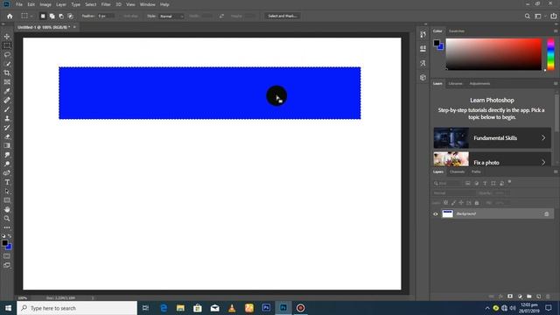Image resolution: width=560 pixels, height=315 pixels.
Task: Toggle lock on Background layer
Action: pyautogui.click(x=546, y=213)
